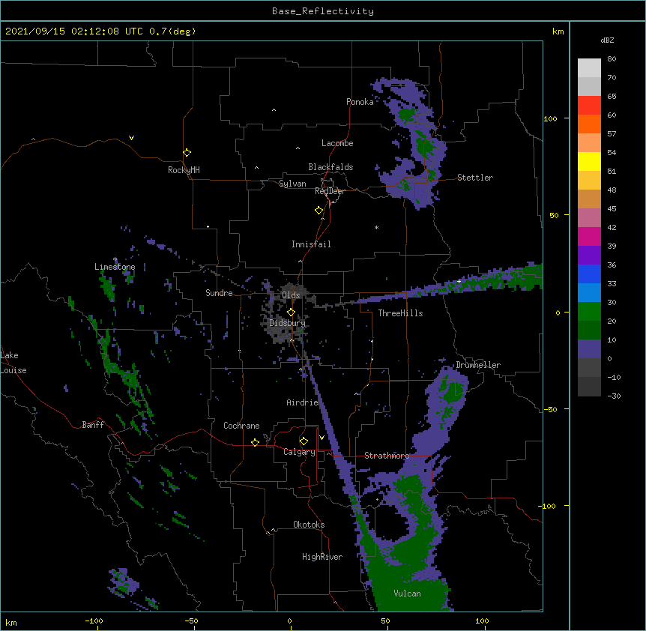Click the yellow diamond marker above Calgary
The image size is (646, 631).
click(x=304, y=441)
